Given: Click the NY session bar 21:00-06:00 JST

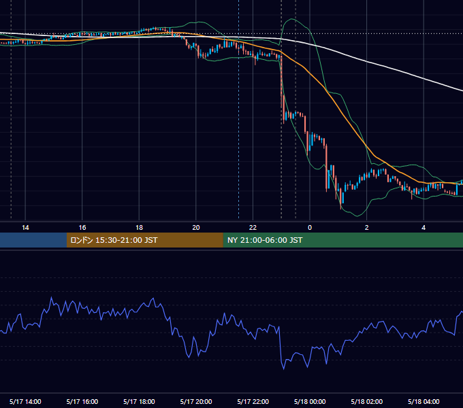Looking at the screenshot, I should pos(342,240).
